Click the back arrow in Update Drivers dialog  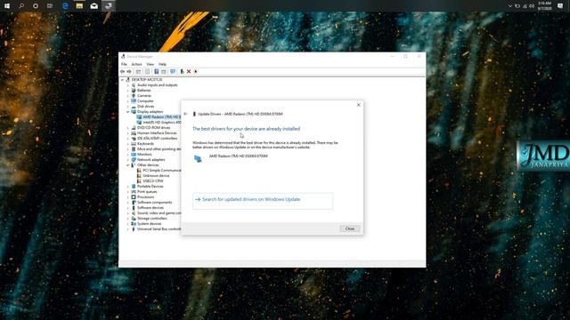186,114
